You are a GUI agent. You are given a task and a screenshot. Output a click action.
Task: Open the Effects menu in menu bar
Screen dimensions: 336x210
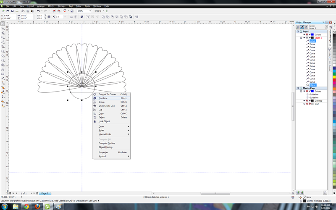(x=51, y=6)
